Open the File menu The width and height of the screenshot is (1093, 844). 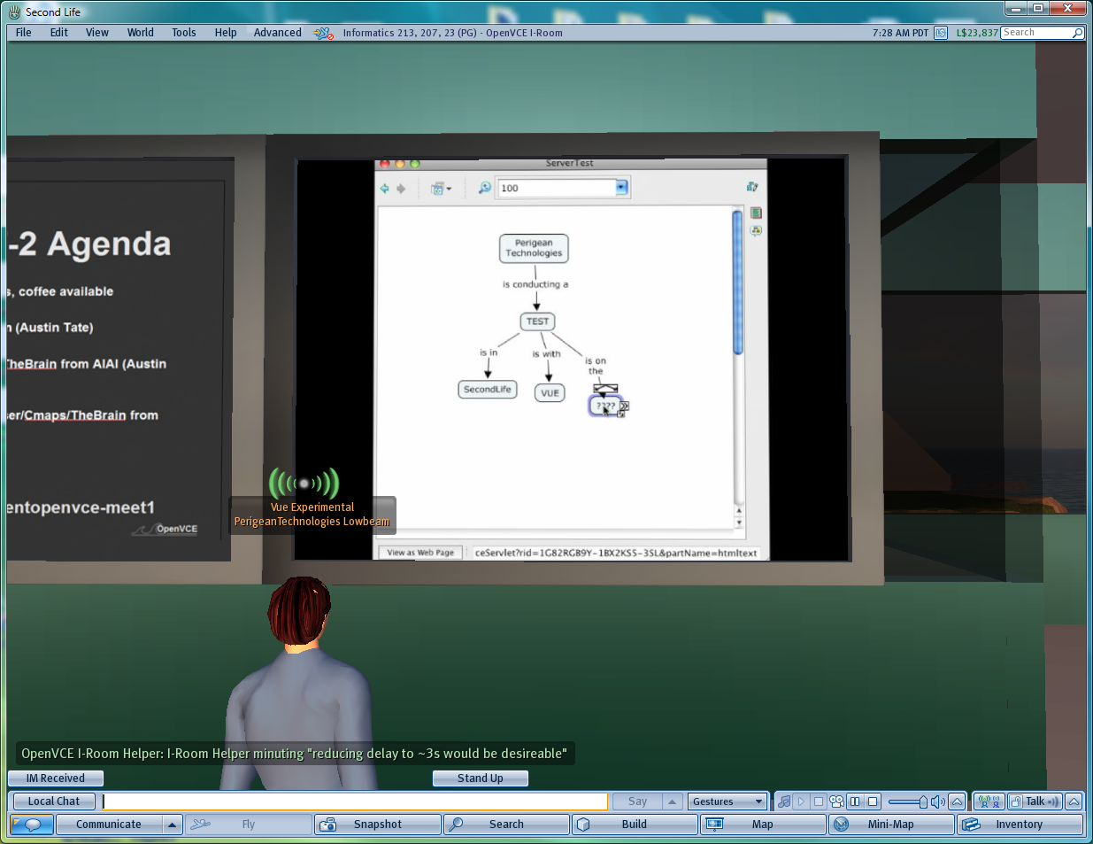23,33
